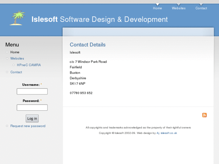Click into the Password field
Image resolution: width=219 pixels, height=164 pixels.
(32, 107)
